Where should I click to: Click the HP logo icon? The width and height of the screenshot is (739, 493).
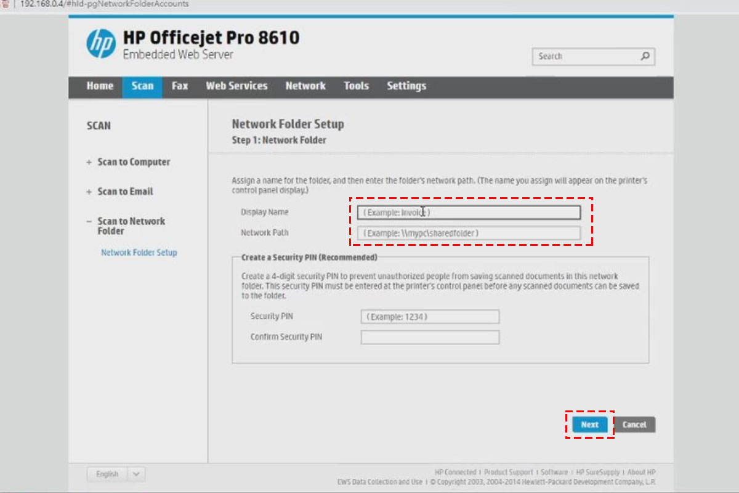pos(101,44)
